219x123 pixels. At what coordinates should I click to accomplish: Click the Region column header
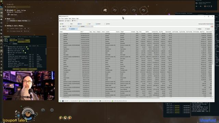[x=125, y=32]
